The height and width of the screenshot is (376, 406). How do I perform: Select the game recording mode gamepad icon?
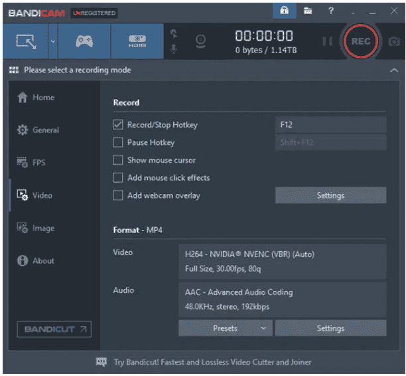pyautogui.click(x=84, y=41)
